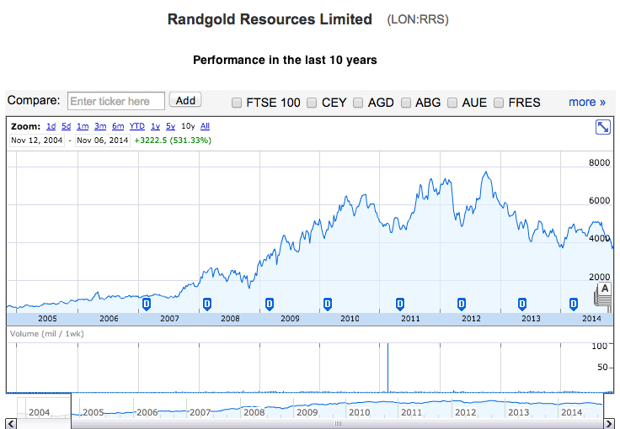Image resolution: width=620 pixels, height=429 pixels.
Task: Click the dividend marker under 2012
Action: pos(461,303)
